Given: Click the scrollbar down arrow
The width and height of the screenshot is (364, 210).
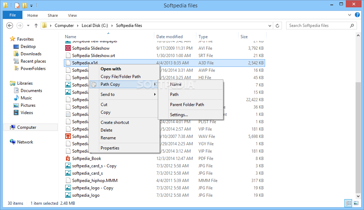Looking at the screenshot, I should 358,196.
